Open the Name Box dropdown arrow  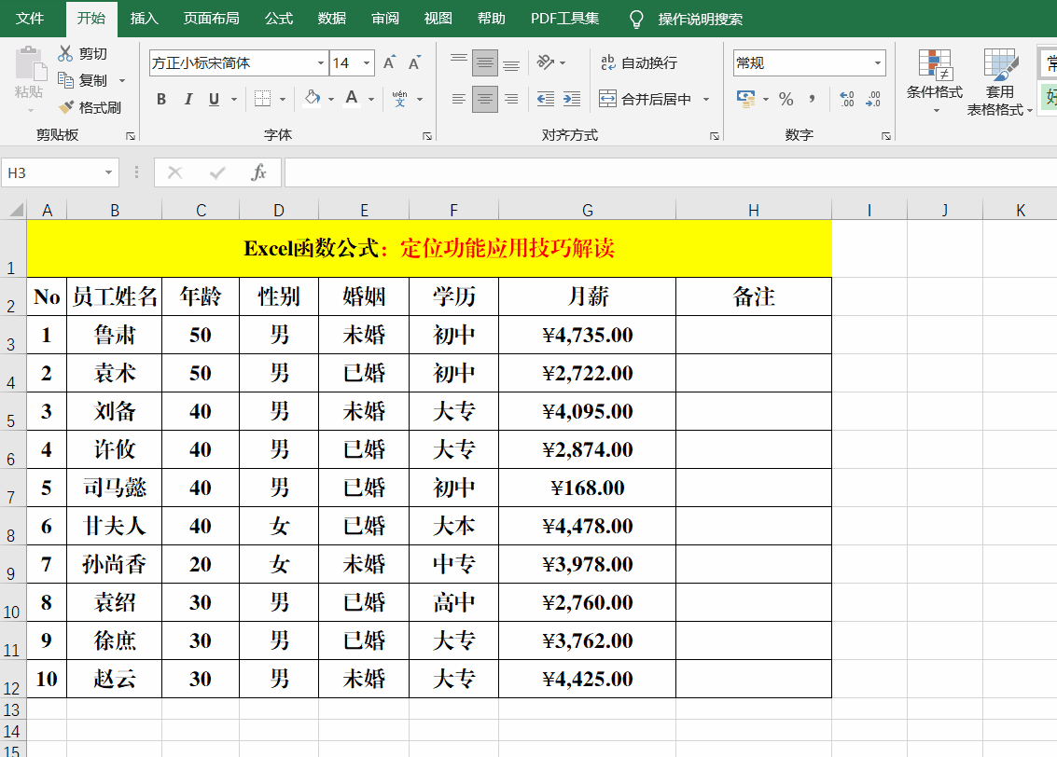point(108,173)
